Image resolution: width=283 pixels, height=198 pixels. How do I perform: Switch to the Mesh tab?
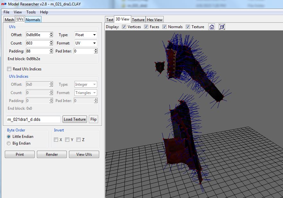[9, 20]
